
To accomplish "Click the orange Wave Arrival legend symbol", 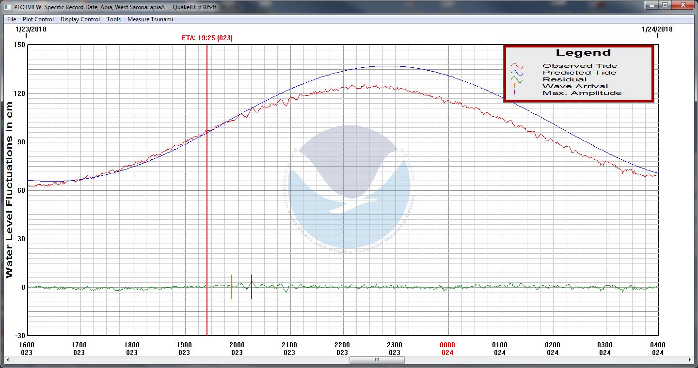I will coord(514,86).
